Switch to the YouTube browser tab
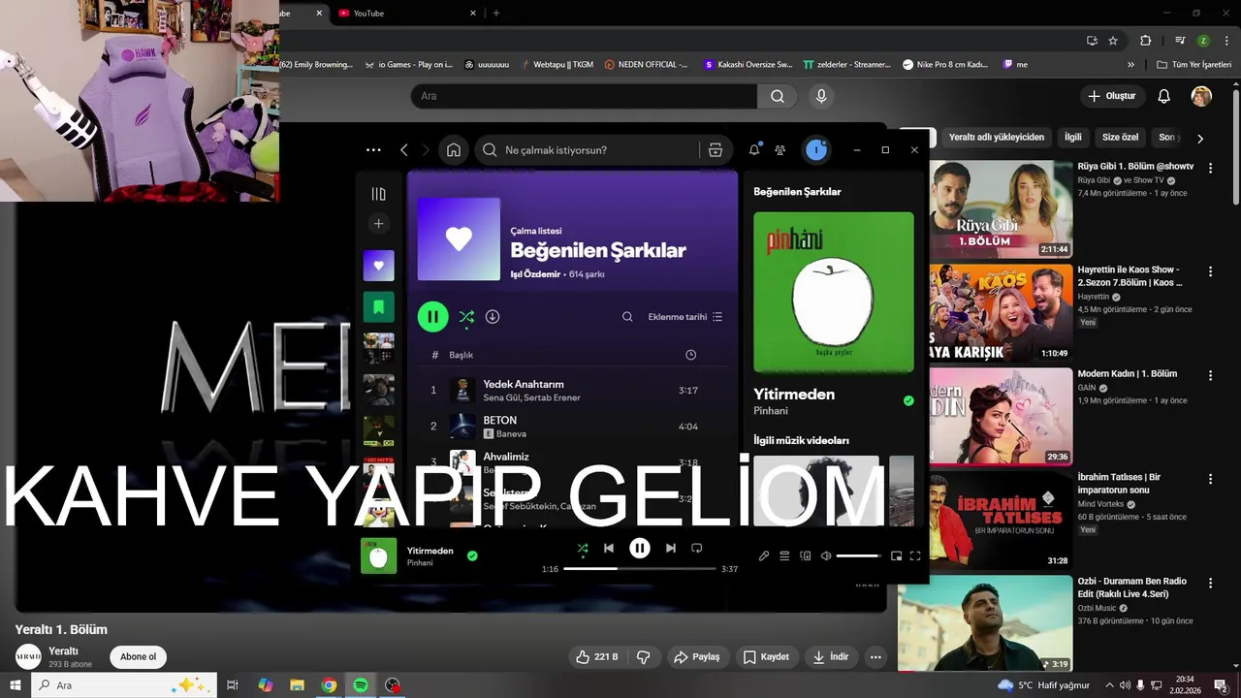1241x698 pixels. point(407,13)
